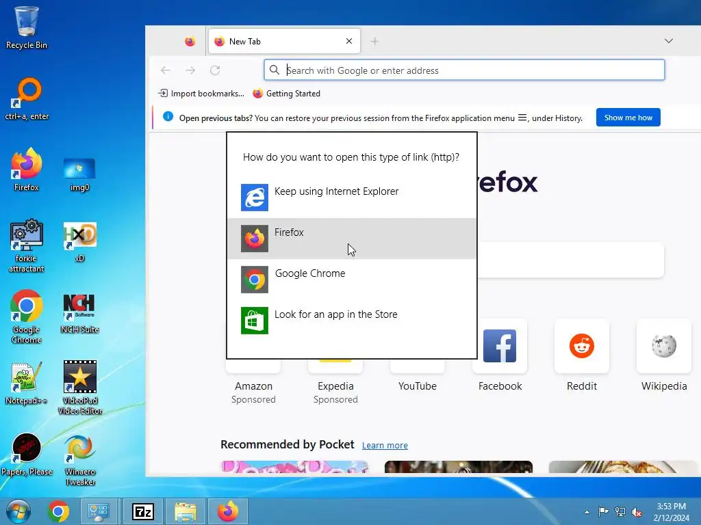Launch Firefox from the desktop shortcut
The image size is (701, 525).
coord(27,170)
